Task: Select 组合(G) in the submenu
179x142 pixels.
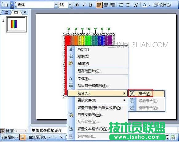Action: point(147,94)
